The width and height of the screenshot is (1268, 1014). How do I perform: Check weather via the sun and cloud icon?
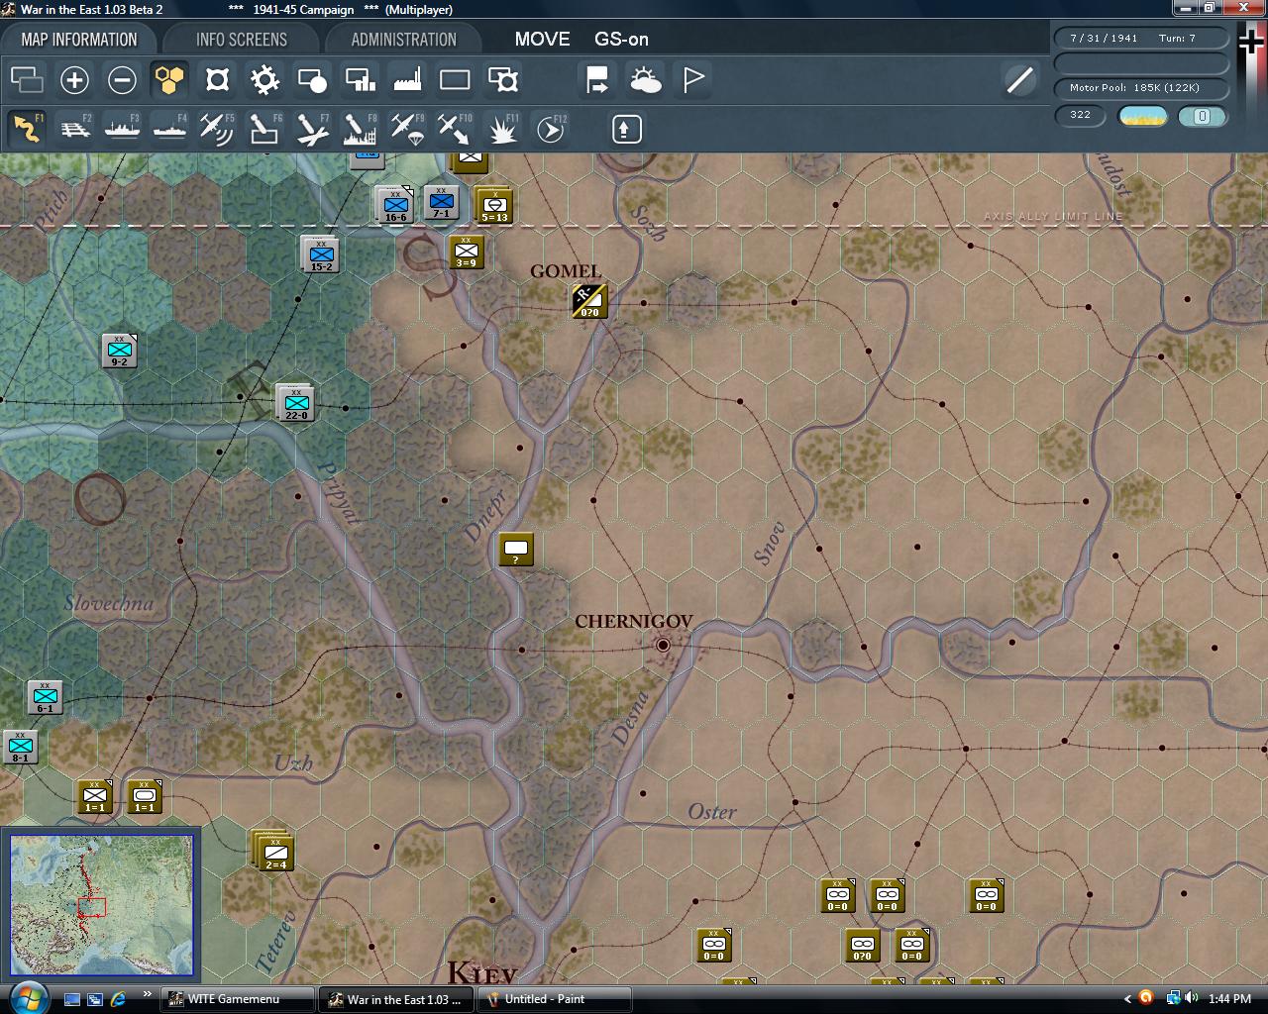coord(645,79)
